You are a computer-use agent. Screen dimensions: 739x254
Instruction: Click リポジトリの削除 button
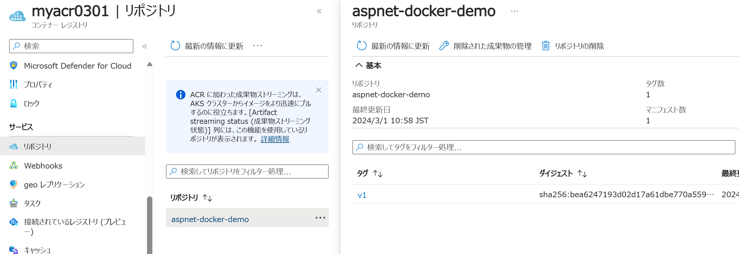[x=573, y=46]
